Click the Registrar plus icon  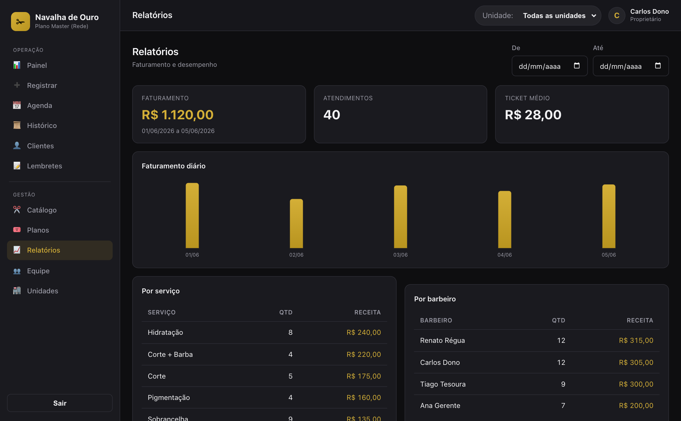17,85
